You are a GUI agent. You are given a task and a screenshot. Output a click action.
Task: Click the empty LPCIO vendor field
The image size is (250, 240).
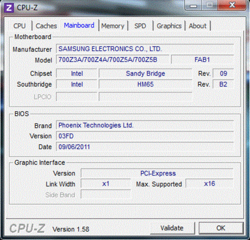click(77, 97)
